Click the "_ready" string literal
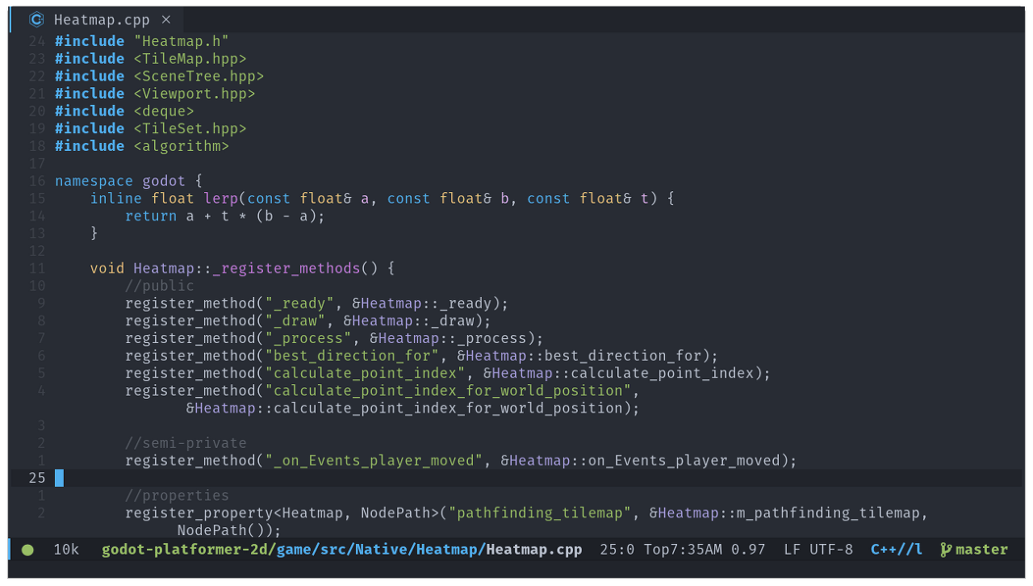This screenshot has width=1033, height=586. click(x=299, y=303)
